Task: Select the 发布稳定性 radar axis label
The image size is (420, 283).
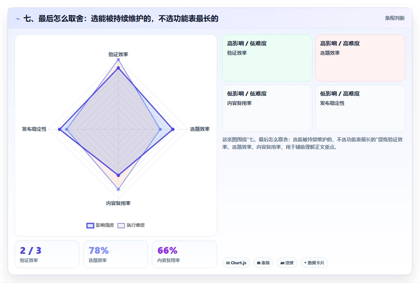Action: 34,129
